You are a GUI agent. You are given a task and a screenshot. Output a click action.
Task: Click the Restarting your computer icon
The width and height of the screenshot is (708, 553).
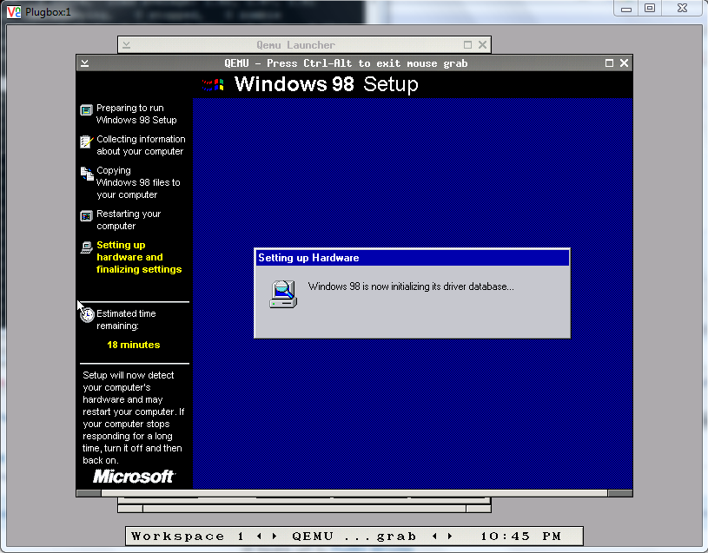86,216
